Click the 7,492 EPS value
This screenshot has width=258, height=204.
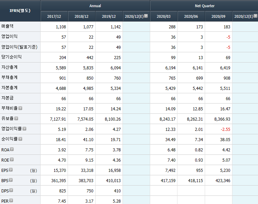click(170, 171)
